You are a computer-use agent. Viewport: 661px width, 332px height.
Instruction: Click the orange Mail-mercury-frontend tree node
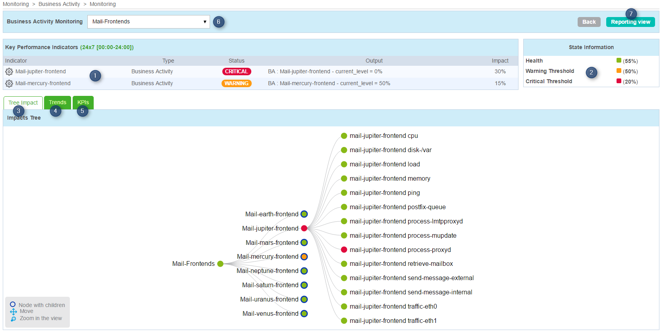click(x=304, y=257)
